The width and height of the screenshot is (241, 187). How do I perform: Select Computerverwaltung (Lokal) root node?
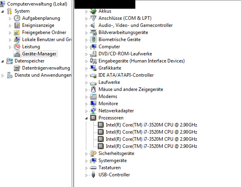point(37,4)
